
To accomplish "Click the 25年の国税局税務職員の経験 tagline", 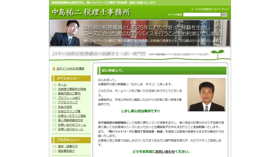I will click(99, 54).
